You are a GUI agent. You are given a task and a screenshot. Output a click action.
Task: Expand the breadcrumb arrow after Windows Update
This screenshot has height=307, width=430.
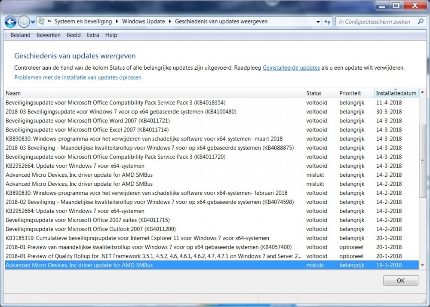pos(169,21)
